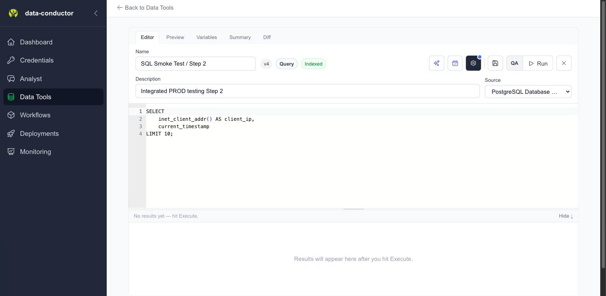Hide the results panel
Viewport: 606px width, 296px height.
click(566, 216)
